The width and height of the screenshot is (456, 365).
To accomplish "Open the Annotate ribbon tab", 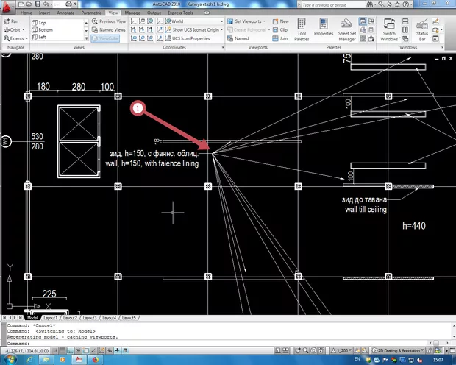I will point(66,13).
